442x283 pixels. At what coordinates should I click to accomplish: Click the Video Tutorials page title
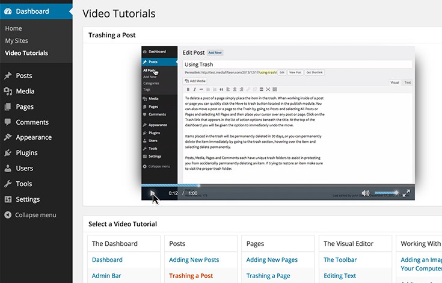tap(118, 13)
